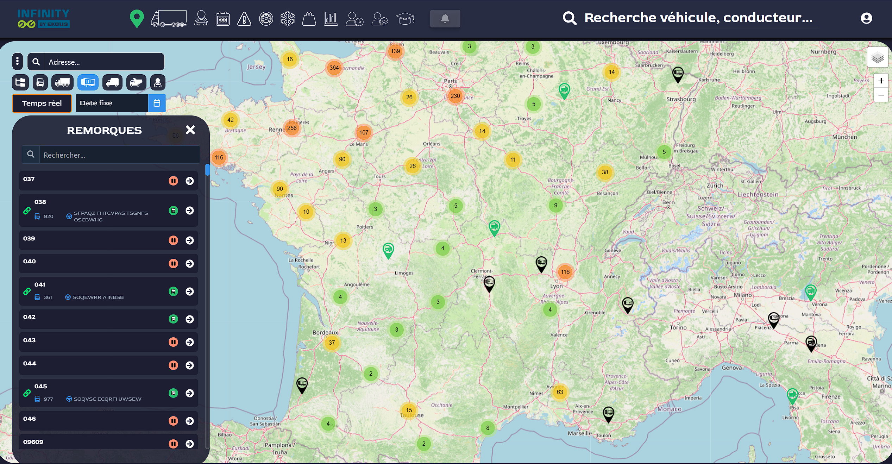Open the user settings gear icon
The height and width of the screenshot is (464, 892).
point(379,19)
